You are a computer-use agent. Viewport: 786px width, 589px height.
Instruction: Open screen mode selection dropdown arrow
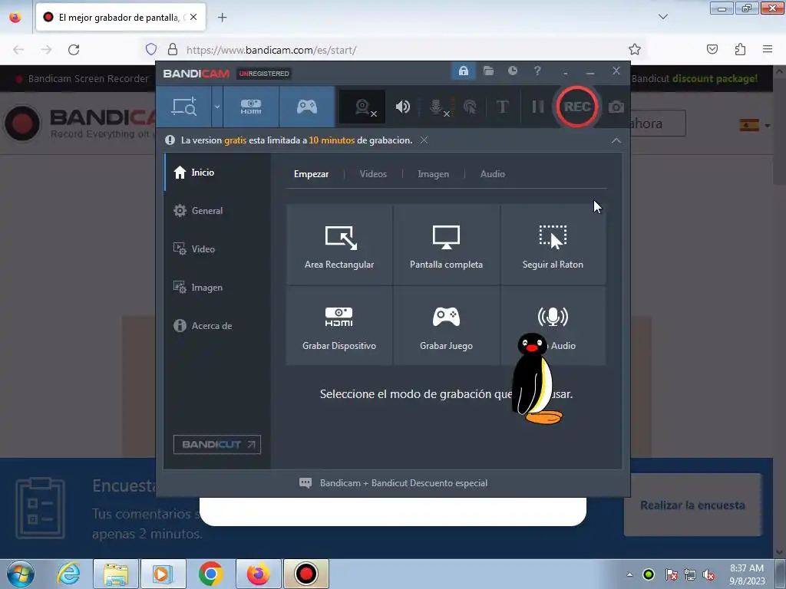tap(217, 107)
